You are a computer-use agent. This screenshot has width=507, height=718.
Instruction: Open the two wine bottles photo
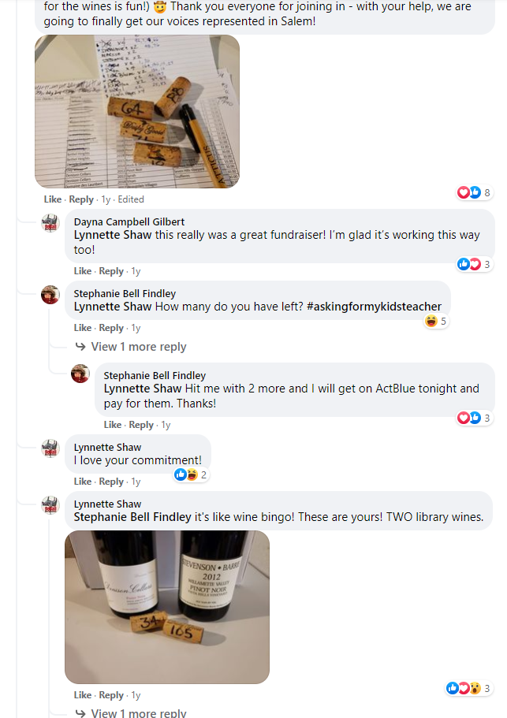(x=166, y=607)
